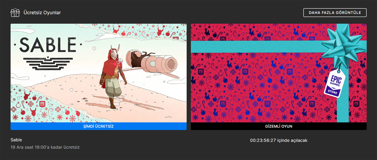Image resolution: width=377 pixels, height=160 pixels.
Task: Click the GİZEMLİ OYUN black banner
Action: [x=279, y=126]
